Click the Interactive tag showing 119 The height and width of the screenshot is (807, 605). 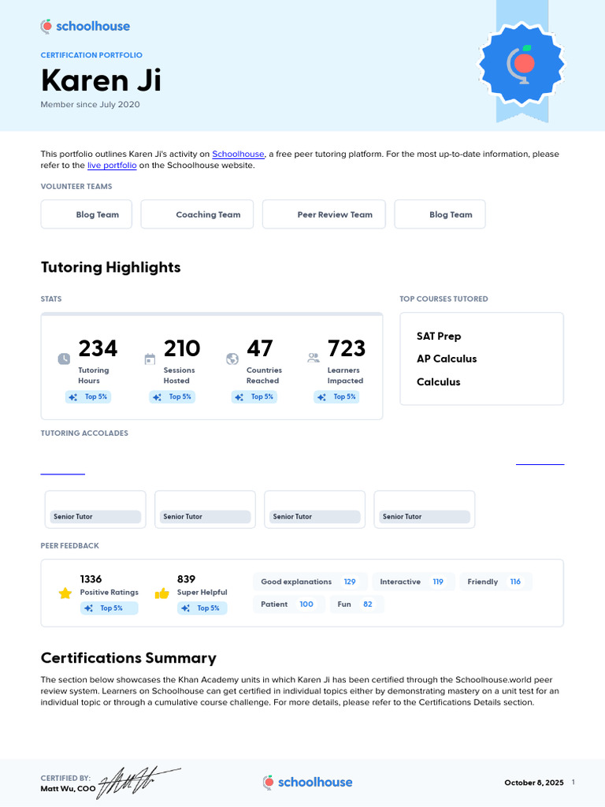(414, 582)
